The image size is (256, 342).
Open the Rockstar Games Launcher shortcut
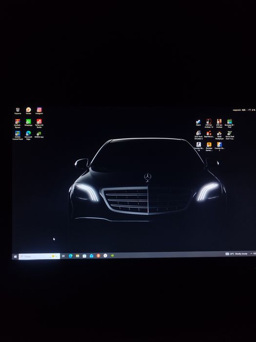click(x=209, y=147)
